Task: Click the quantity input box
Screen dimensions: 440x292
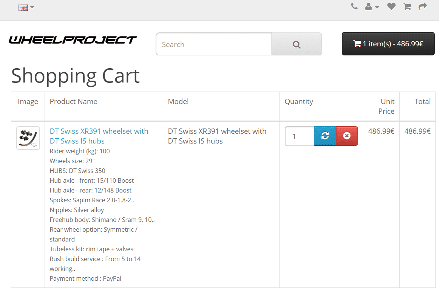Action: [x=299, y=136]
